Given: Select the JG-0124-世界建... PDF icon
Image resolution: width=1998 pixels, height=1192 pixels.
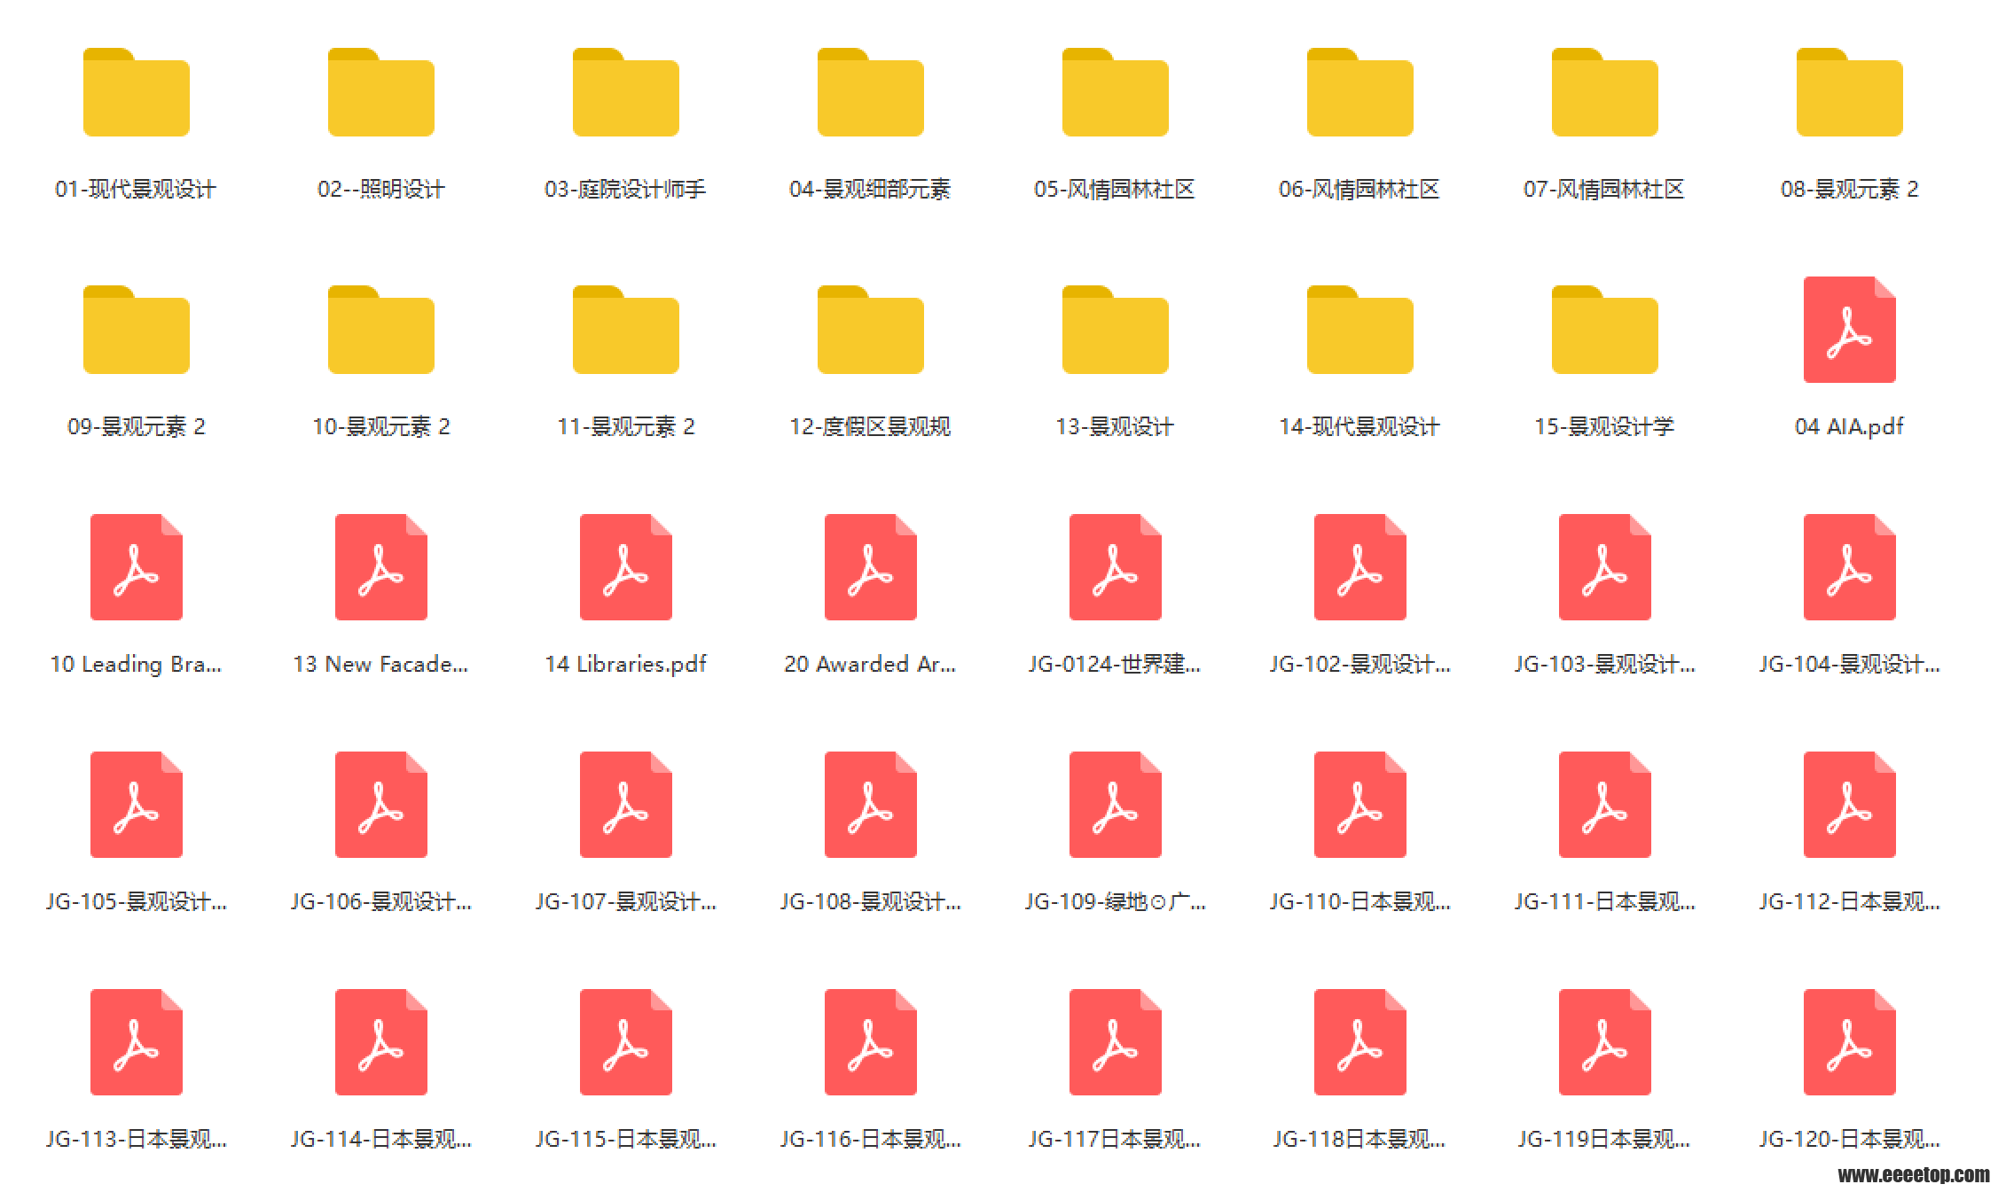Looking at the screenshot, I should 1115,567.
